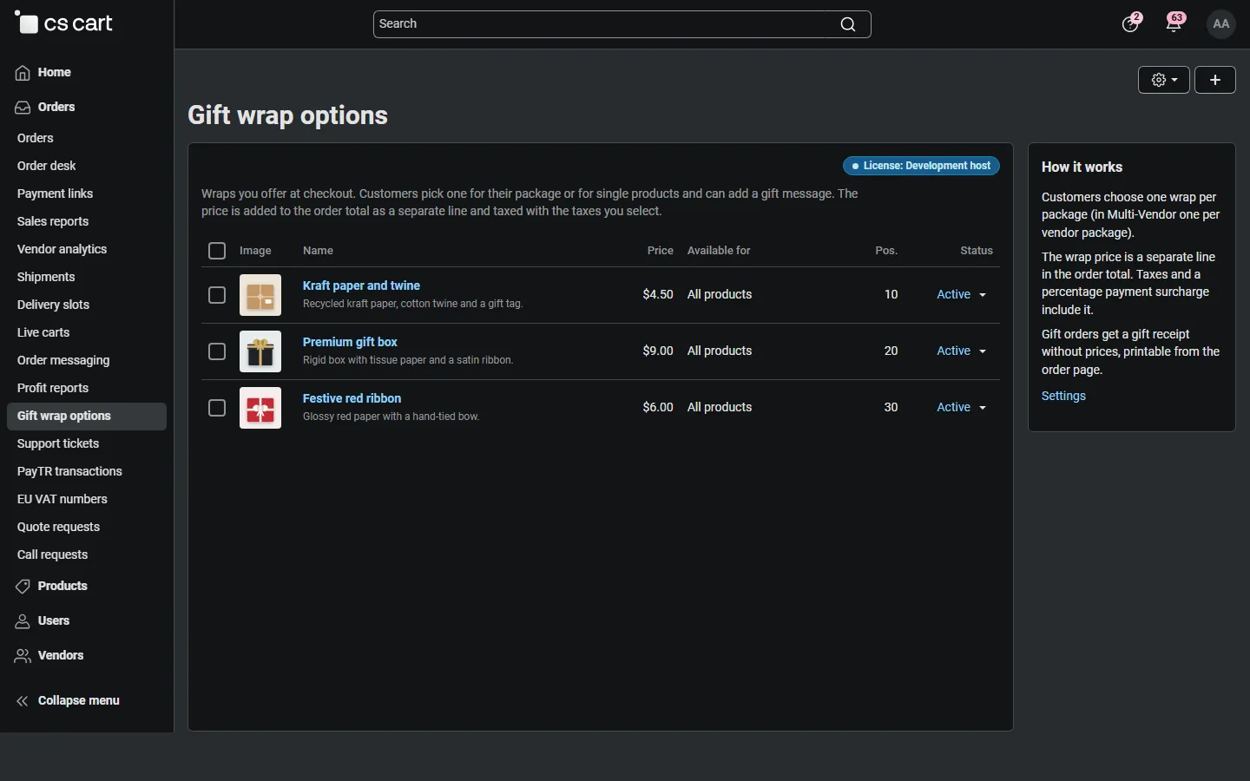Image resolution: width=1250 pixels, height=781 pixels.
Task: Click the CS-Cart logo
Action: click(64, 23)
